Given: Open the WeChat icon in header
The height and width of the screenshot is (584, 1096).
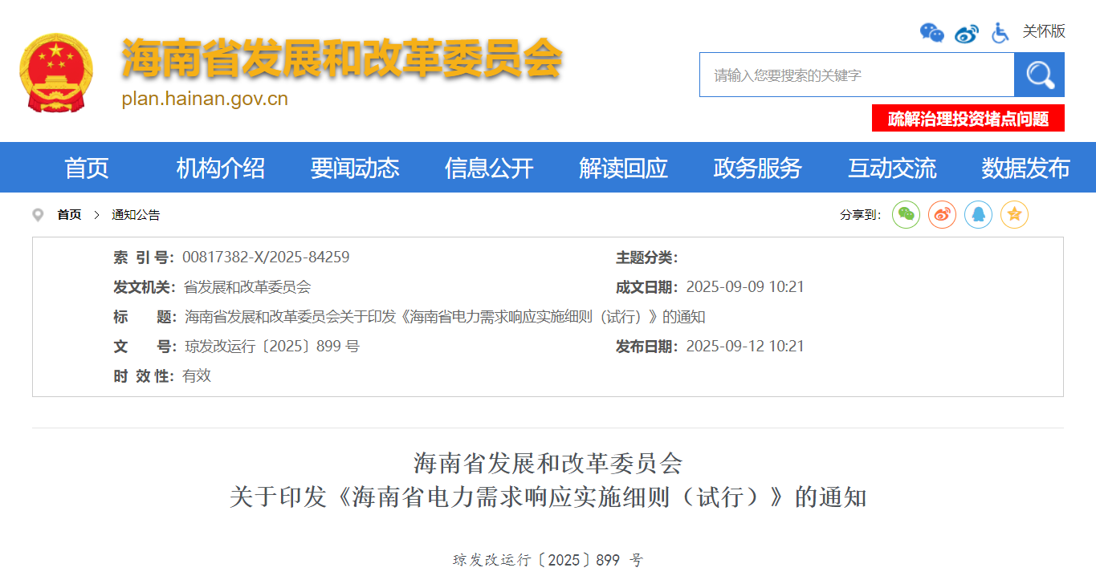Looking at the screenshot, I should coord(931,32).
